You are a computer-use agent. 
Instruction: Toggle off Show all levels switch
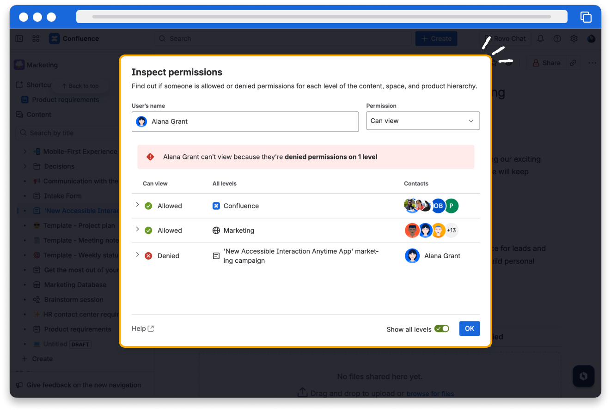[x=442, y=329]
